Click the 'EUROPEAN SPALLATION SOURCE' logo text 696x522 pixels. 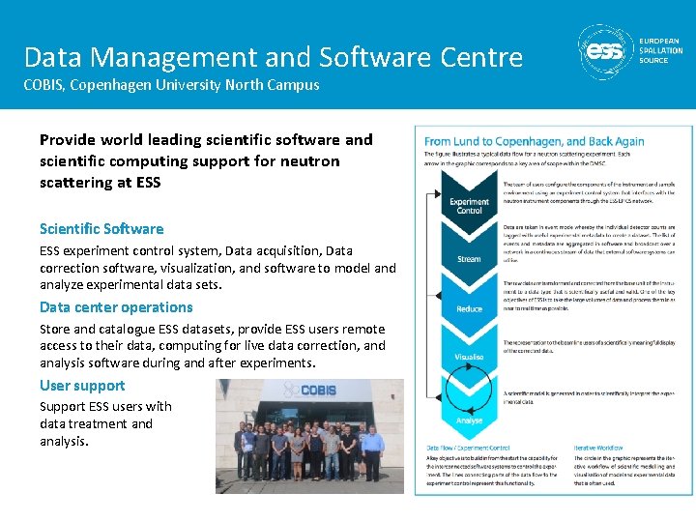point(660,50)
